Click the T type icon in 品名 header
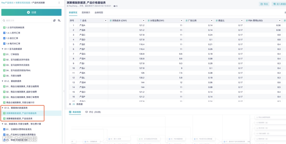This screenshot has width=286, height=144. click(x=81, y=21)
